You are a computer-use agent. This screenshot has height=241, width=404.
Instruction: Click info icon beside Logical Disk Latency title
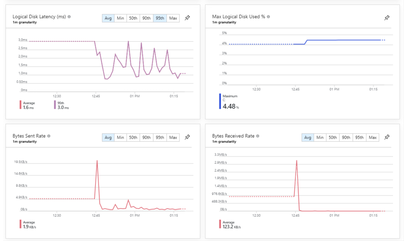click(x=69, y=17)
